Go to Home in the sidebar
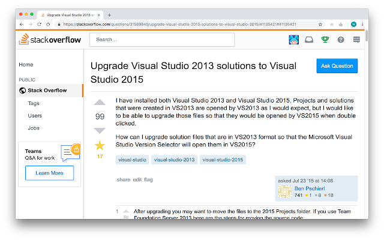 click(x=26, y=65)
